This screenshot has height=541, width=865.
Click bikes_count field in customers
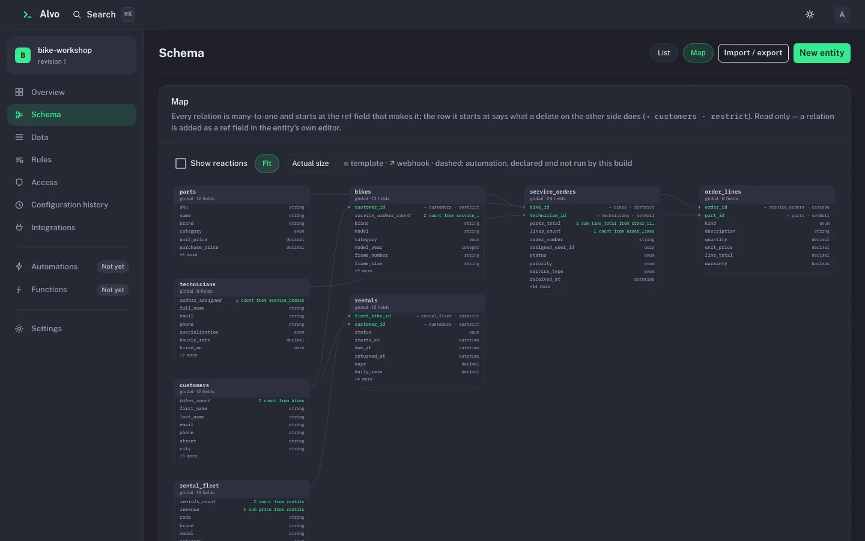[242, 401]
